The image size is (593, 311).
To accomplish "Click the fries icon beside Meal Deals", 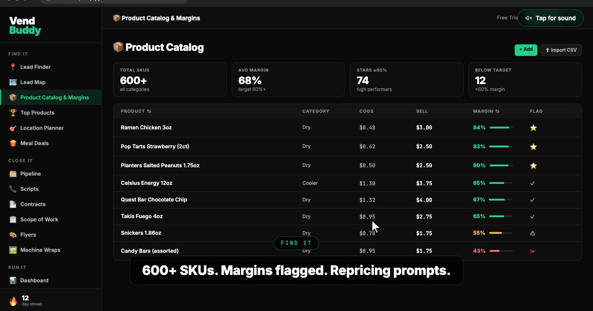I will (13, 143).
